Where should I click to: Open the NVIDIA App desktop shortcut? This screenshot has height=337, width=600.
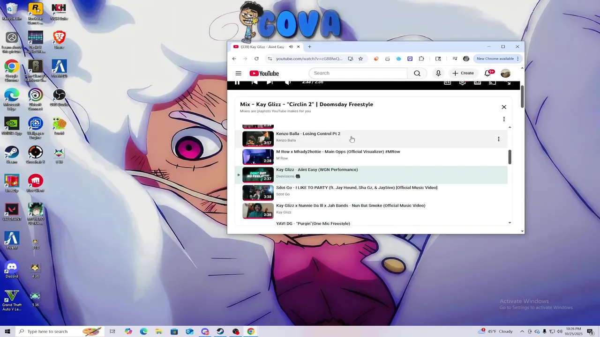click(12, 126)
